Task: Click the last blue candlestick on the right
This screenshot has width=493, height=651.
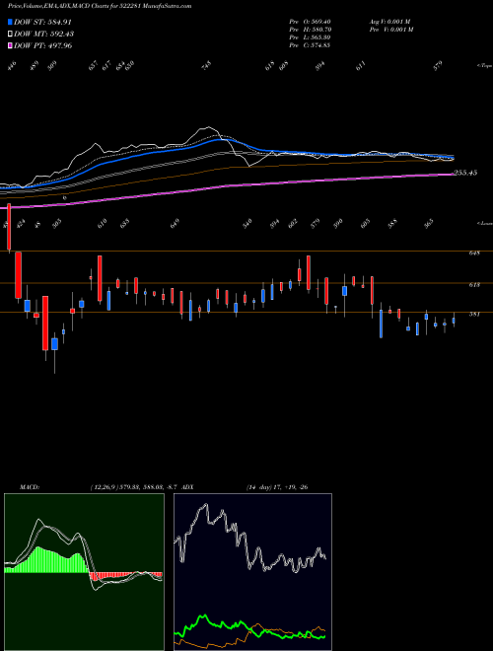Action: (x=454, y=321)
